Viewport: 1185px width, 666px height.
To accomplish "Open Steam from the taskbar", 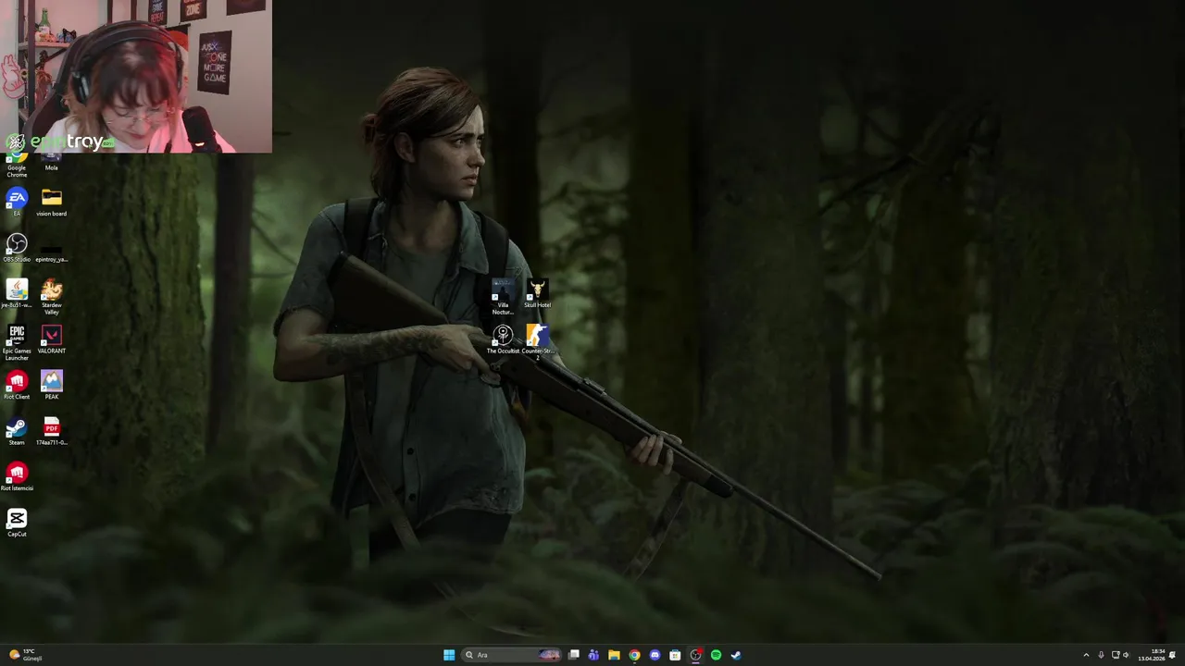I will [x=736, y=655].
